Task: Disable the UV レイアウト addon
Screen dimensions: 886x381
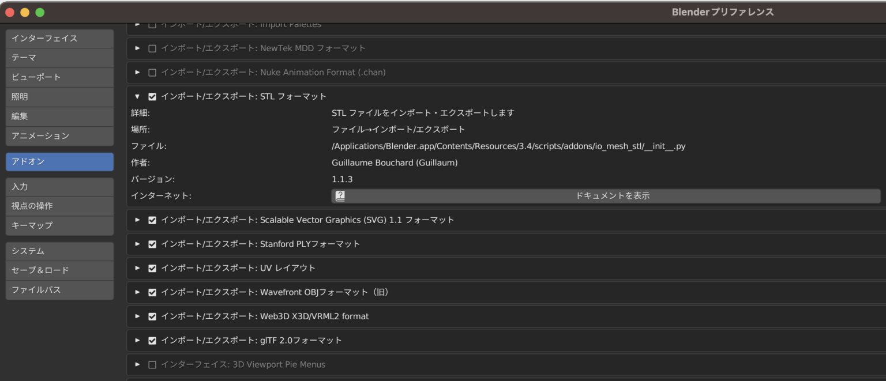Action: (152, 268)
